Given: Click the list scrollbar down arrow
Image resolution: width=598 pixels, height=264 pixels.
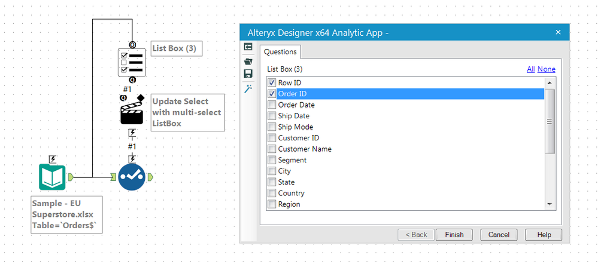Looking at the screenshot, I should coord(550,204).
